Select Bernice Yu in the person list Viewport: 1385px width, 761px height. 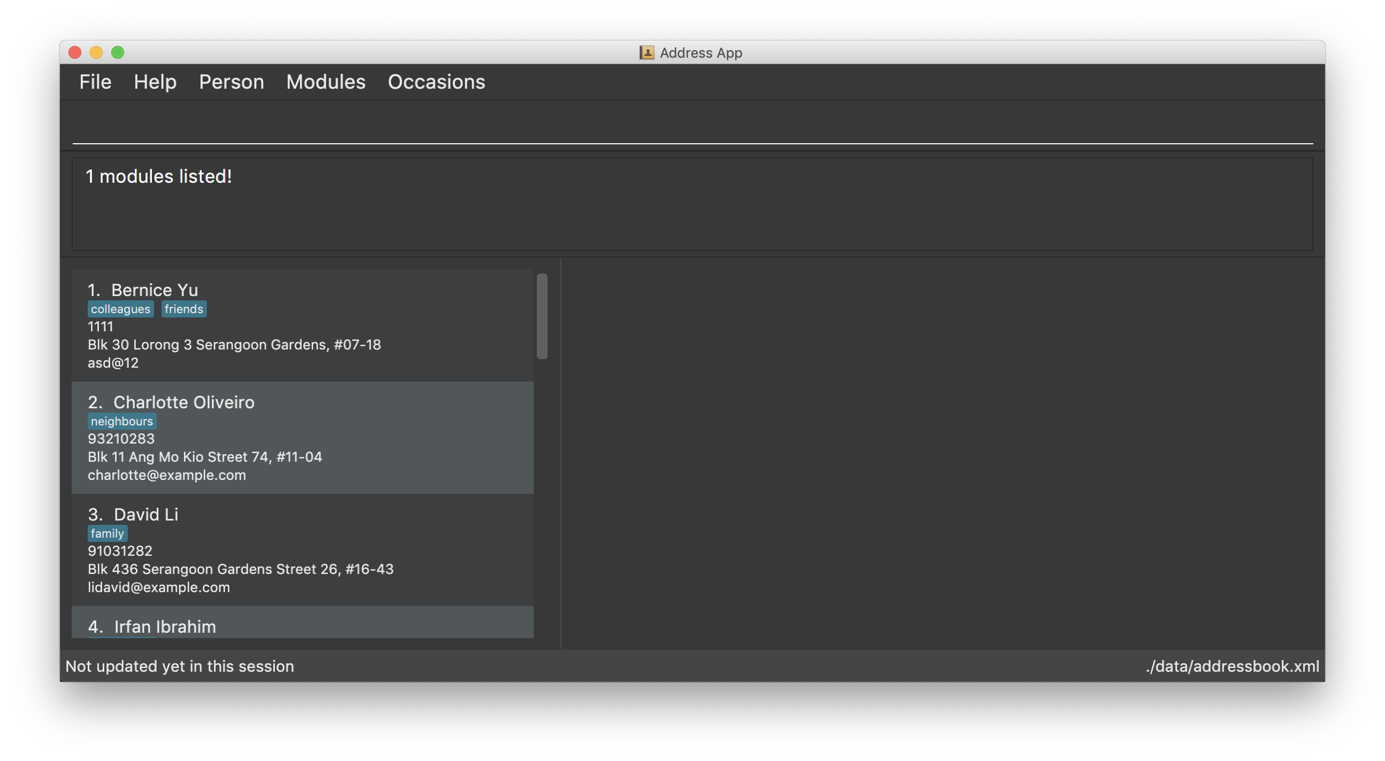(302, 325)
